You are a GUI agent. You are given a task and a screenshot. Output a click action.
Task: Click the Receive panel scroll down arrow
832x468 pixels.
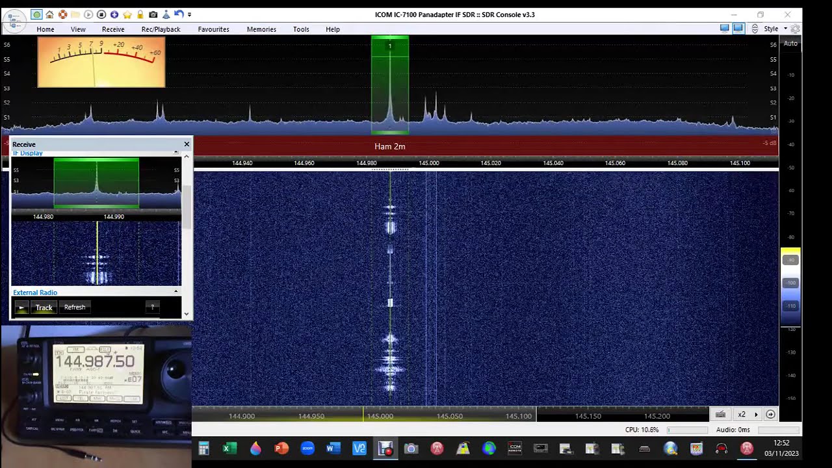pos(187,314)
